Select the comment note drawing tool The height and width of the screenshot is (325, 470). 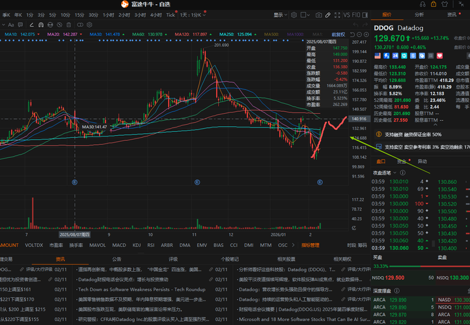[x=20, y=25]
